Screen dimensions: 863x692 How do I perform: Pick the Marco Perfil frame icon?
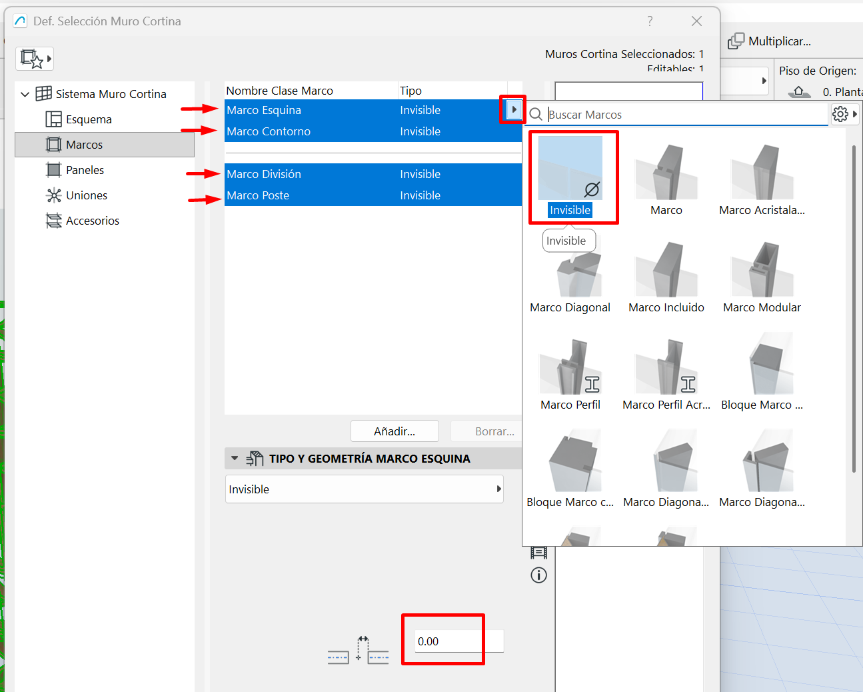click(x=570, y=367)
